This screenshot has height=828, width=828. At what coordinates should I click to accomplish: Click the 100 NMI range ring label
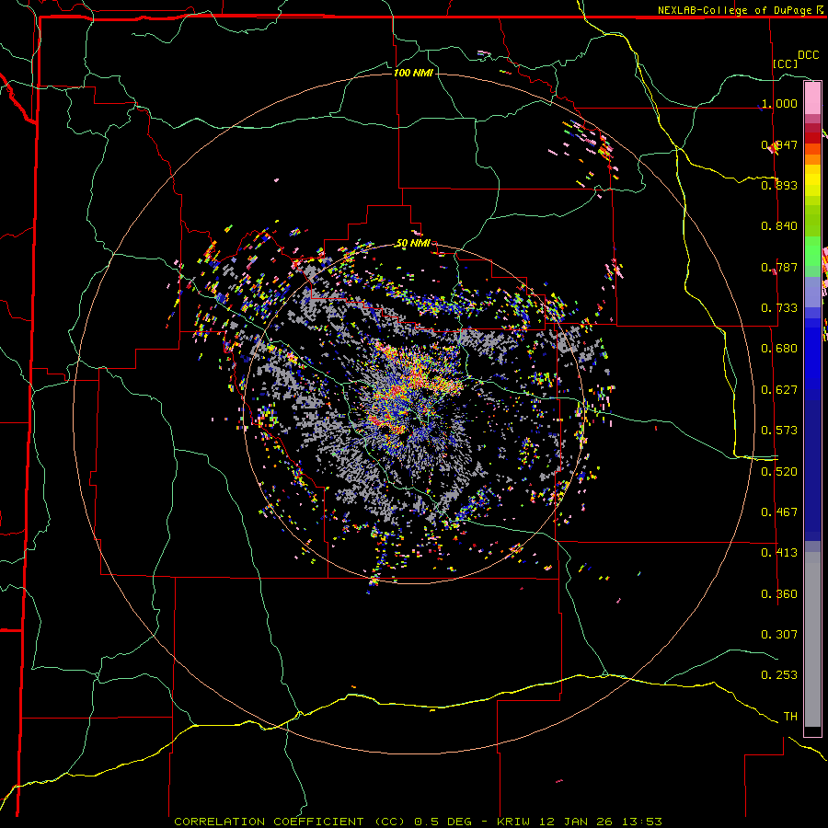(x=413, y=73)
